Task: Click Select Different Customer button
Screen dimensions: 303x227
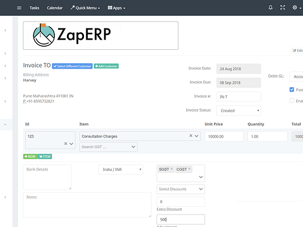Action: [x=72, y=66]
